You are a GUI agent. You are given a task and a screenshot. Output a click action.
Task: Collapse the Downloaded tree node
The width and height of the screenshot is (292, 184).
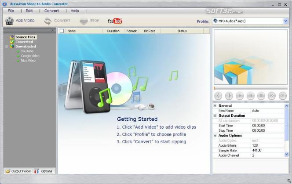pyautogui.click(x=7, y=47)
